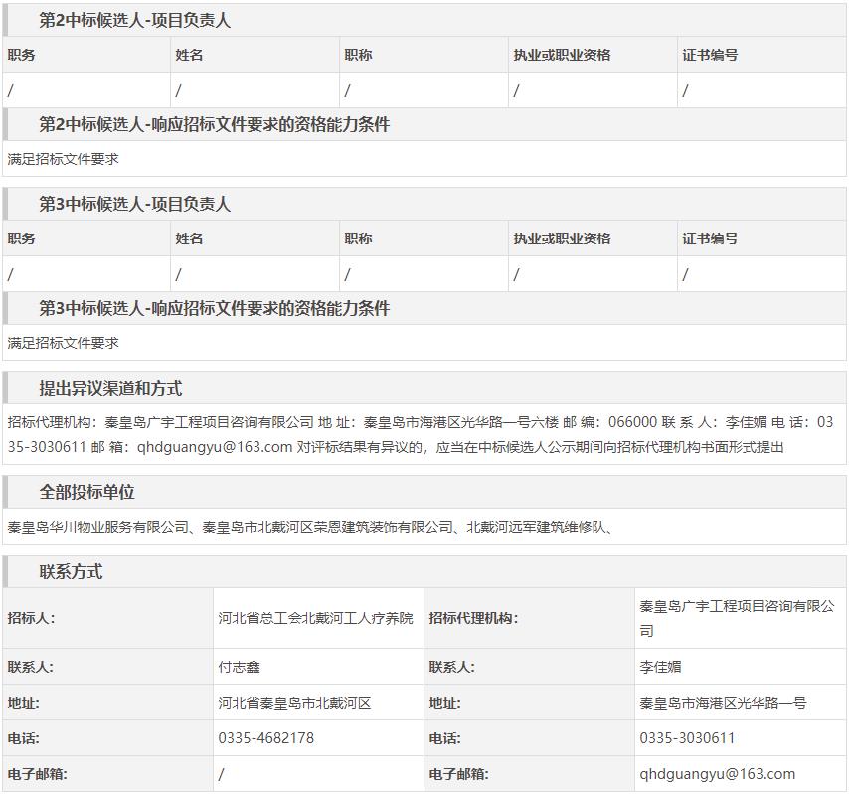Select the address 河北省秦皇岛市北戴河区
This screenshot has height=794, width=849.
tap(294, 703)
